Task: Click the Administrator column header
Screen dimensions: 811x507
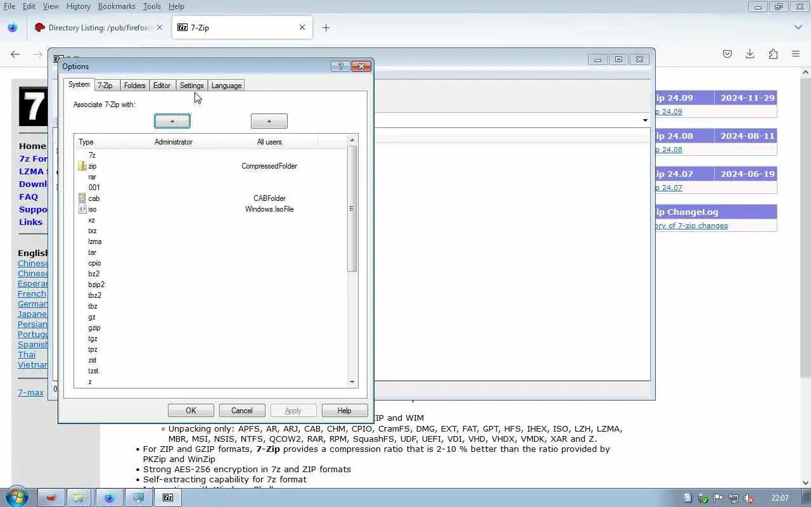Action: pyautogui.click(x=174, y=142)
